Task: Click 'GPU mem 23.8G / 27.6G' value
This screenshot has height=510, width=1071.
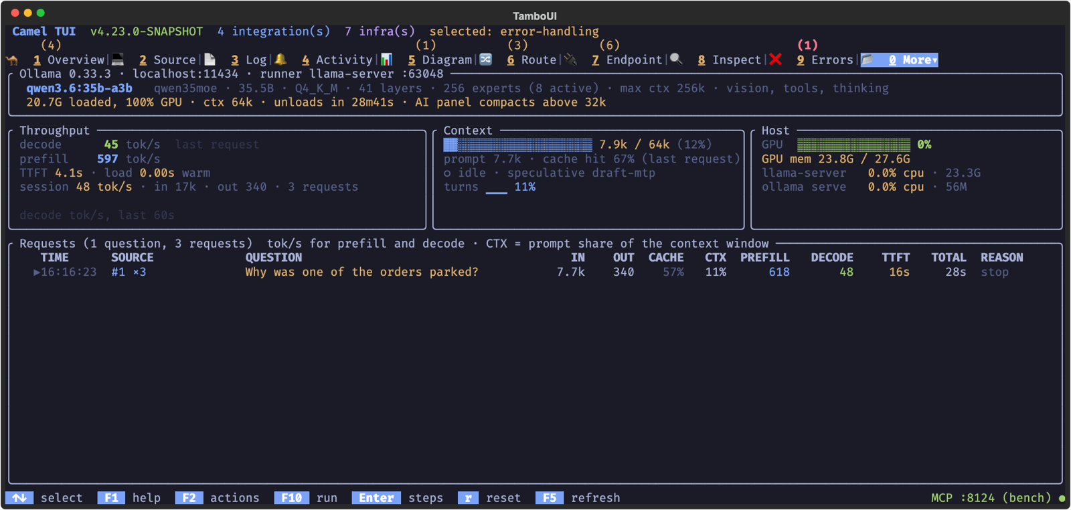Action: click(x=836, y=159)
